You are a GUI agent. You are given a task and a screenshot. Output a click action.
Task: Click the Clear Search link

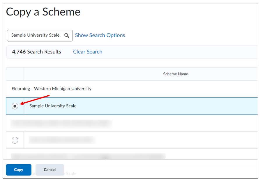coord(88,52)
